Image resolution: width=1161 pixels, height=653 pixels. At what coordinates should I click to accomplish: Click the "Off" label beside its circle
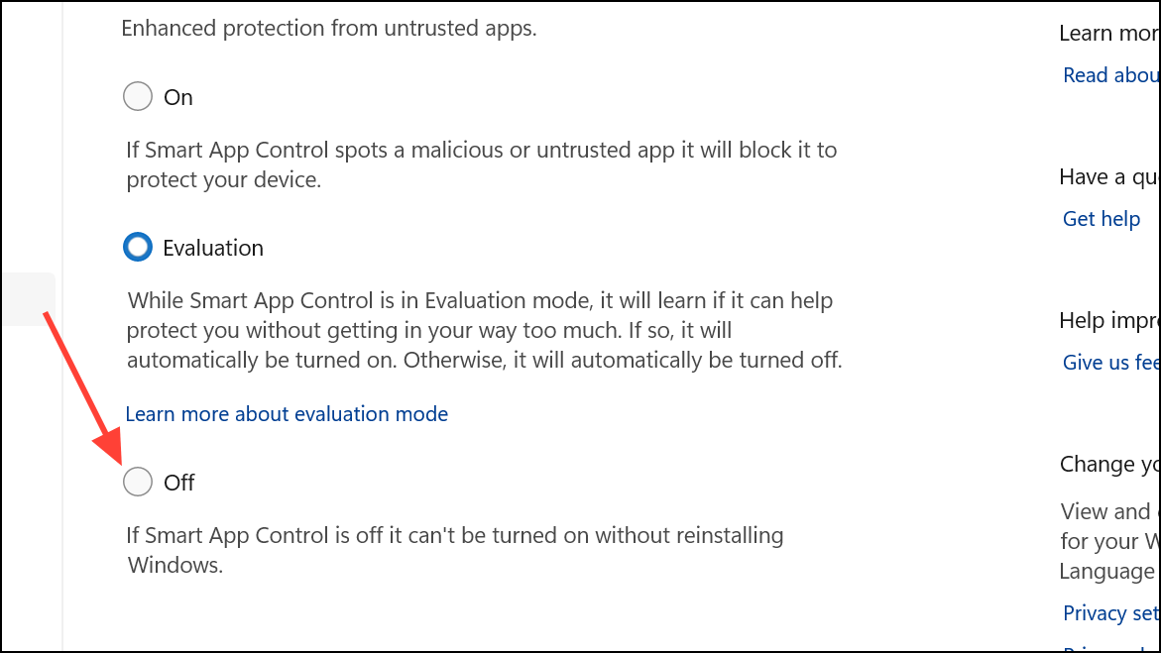180,482
